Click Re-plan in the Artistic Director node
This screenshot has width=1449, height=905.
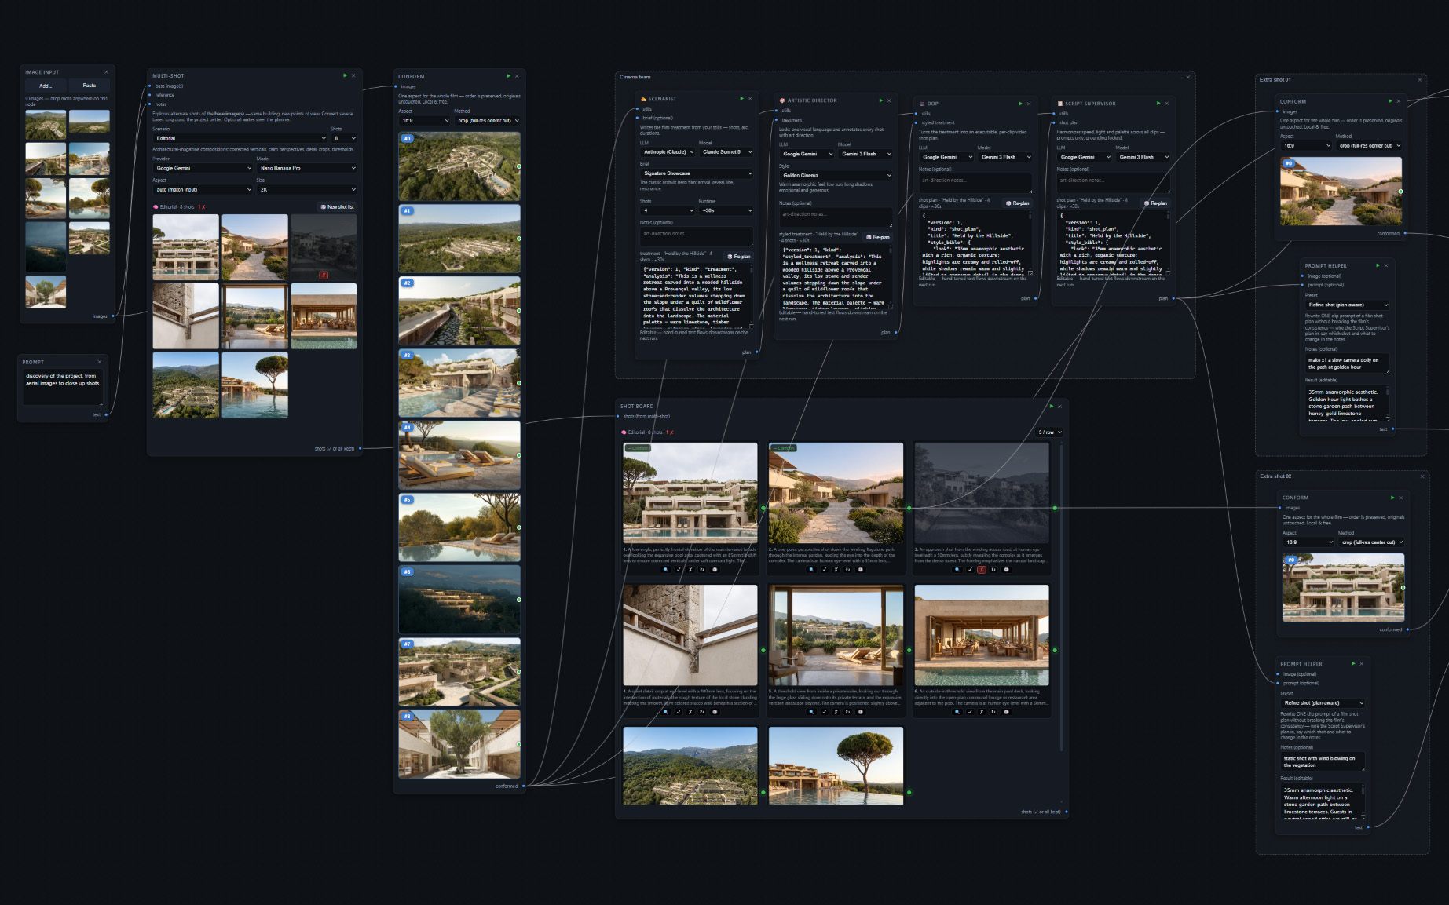tap(878, 237)
